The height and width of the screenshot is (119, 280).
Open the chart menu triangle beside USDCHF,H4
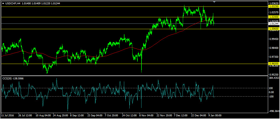[x=3, y=4]
